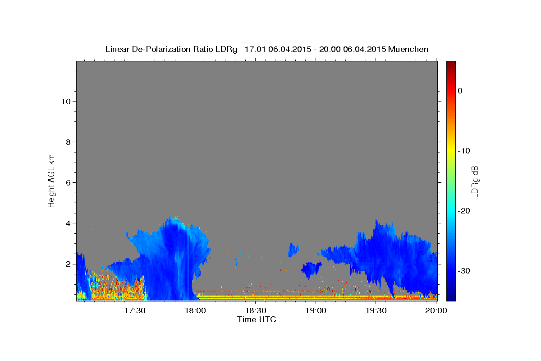The image size is (541, 361).
Task: Click the 19:30 time tick label
Action: (376, 310)
